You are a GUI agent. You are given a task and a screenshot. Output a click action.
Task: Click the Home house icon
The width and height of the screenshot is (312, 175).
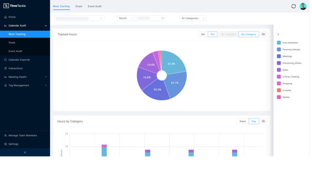pyautogui.click(x=5, y=17)
